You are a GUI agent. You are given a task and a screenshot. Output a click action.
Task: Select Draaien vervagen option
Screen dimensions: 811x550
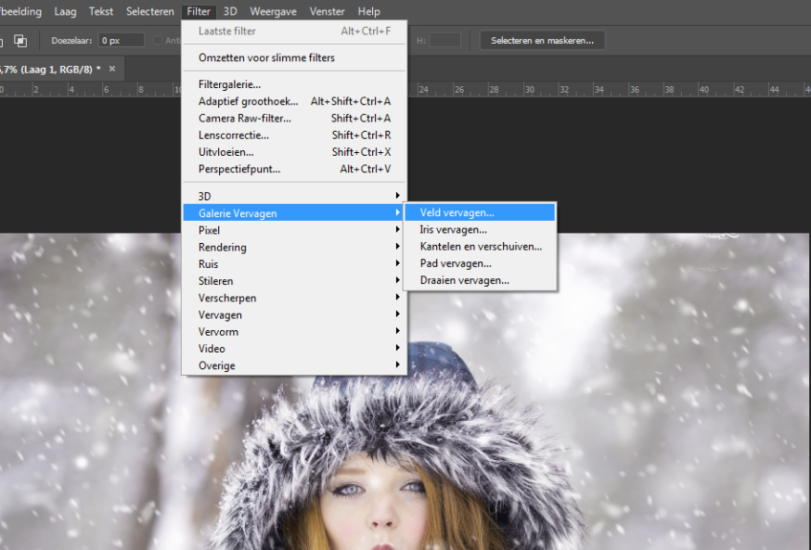coord(464,280)
